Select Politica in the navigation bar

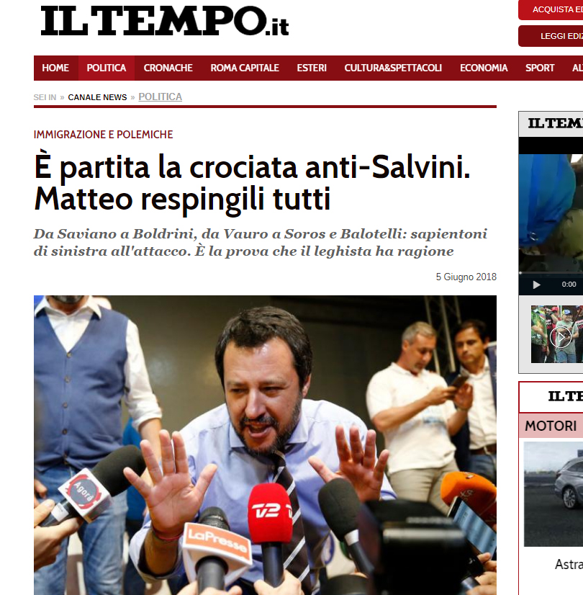(x=106, y=68)
